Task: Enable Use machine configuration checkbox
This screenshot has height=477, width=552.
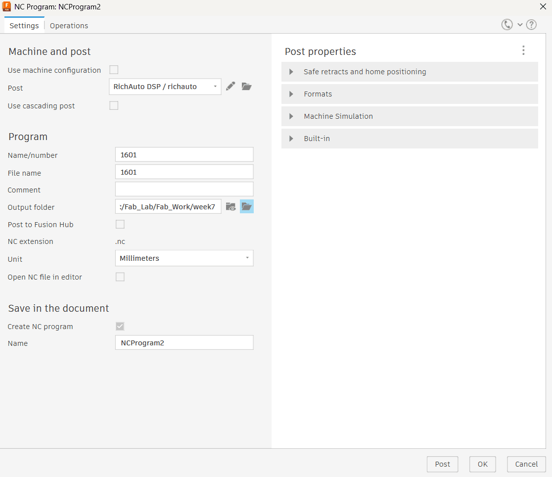Action: tap(114, 70)
